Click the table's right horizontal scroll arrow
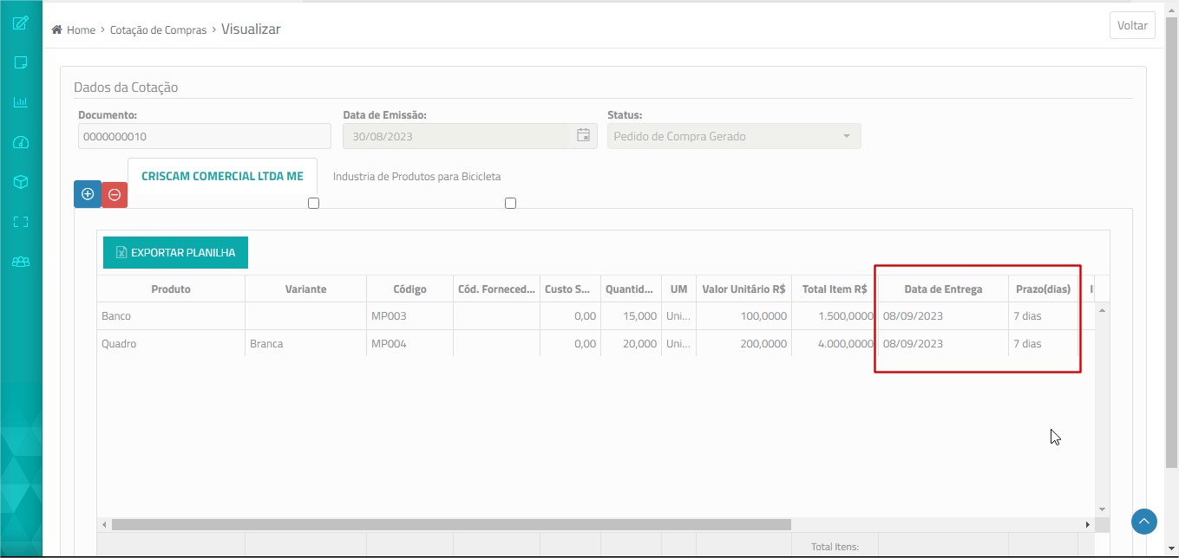Viewport: 1179px width, 558px height. coord(1088,525)
